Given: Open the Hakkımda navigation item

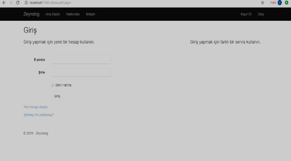Looking at the screenshot, I should pyautogui.click(x=73, y=15).
